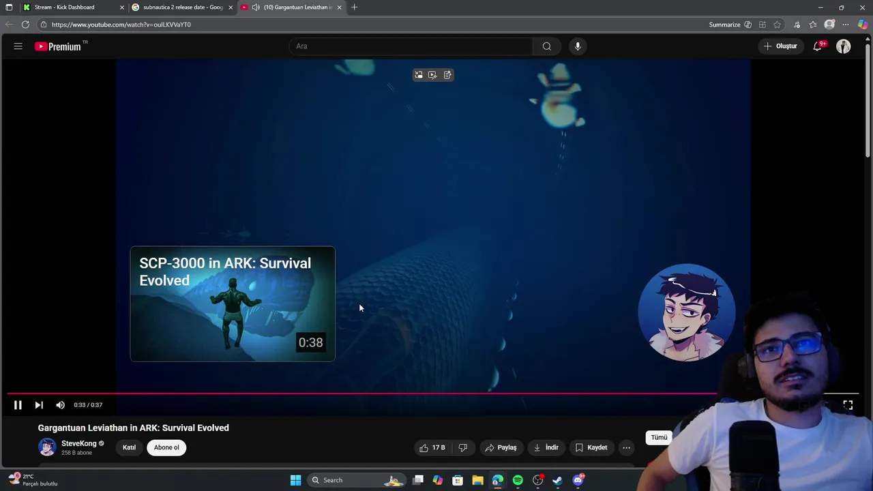This screenshot has width=873, height=491.
Task: Open Discord from the taskbar
Action: 578,480
